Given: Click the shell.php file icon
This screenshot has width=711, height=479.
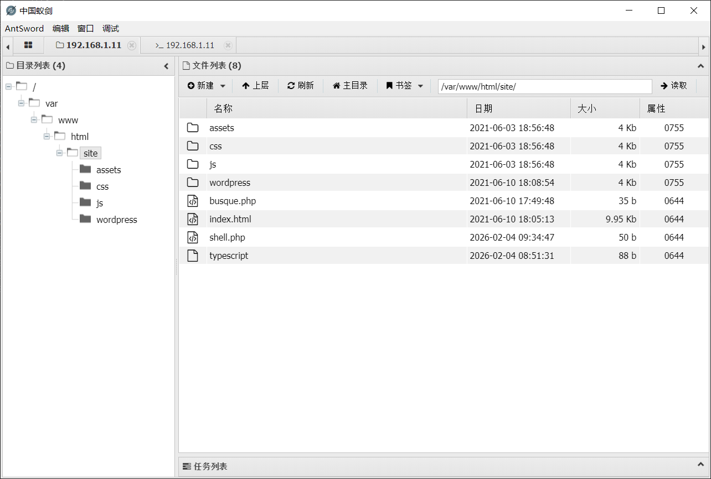Looking at the screenshot, I should (193, 237).
